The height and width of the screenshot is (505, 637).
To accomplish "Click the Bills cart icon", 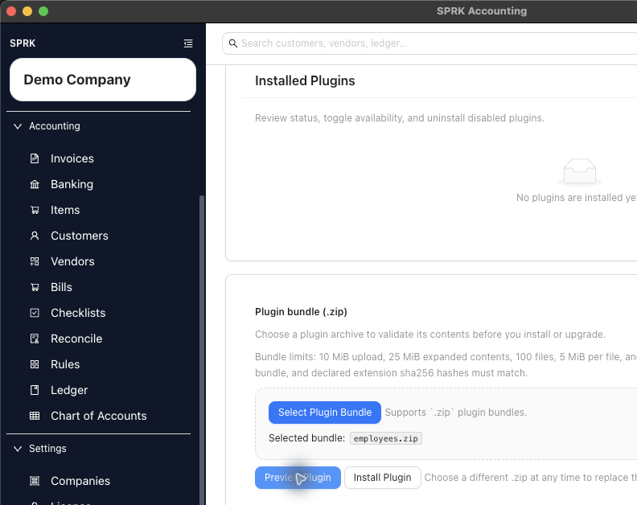I will click(35, 287).
